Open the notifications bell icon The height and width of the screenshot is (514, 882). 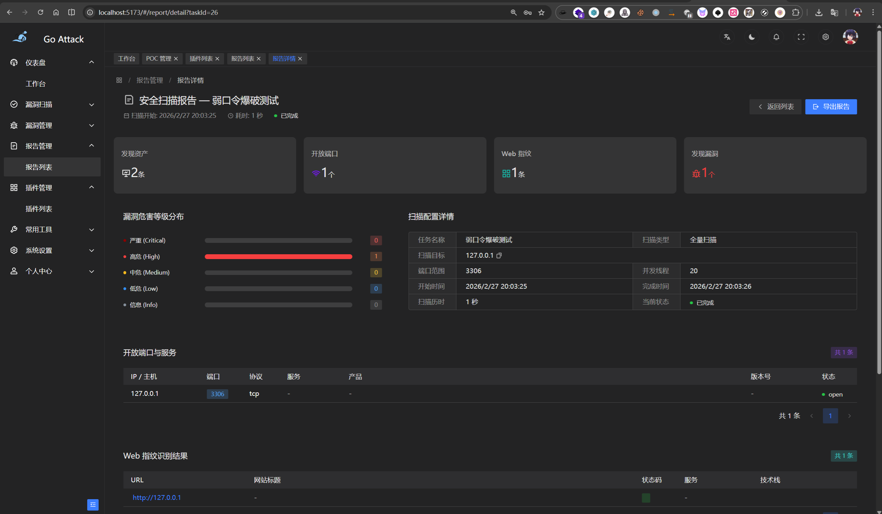point(776,37)
